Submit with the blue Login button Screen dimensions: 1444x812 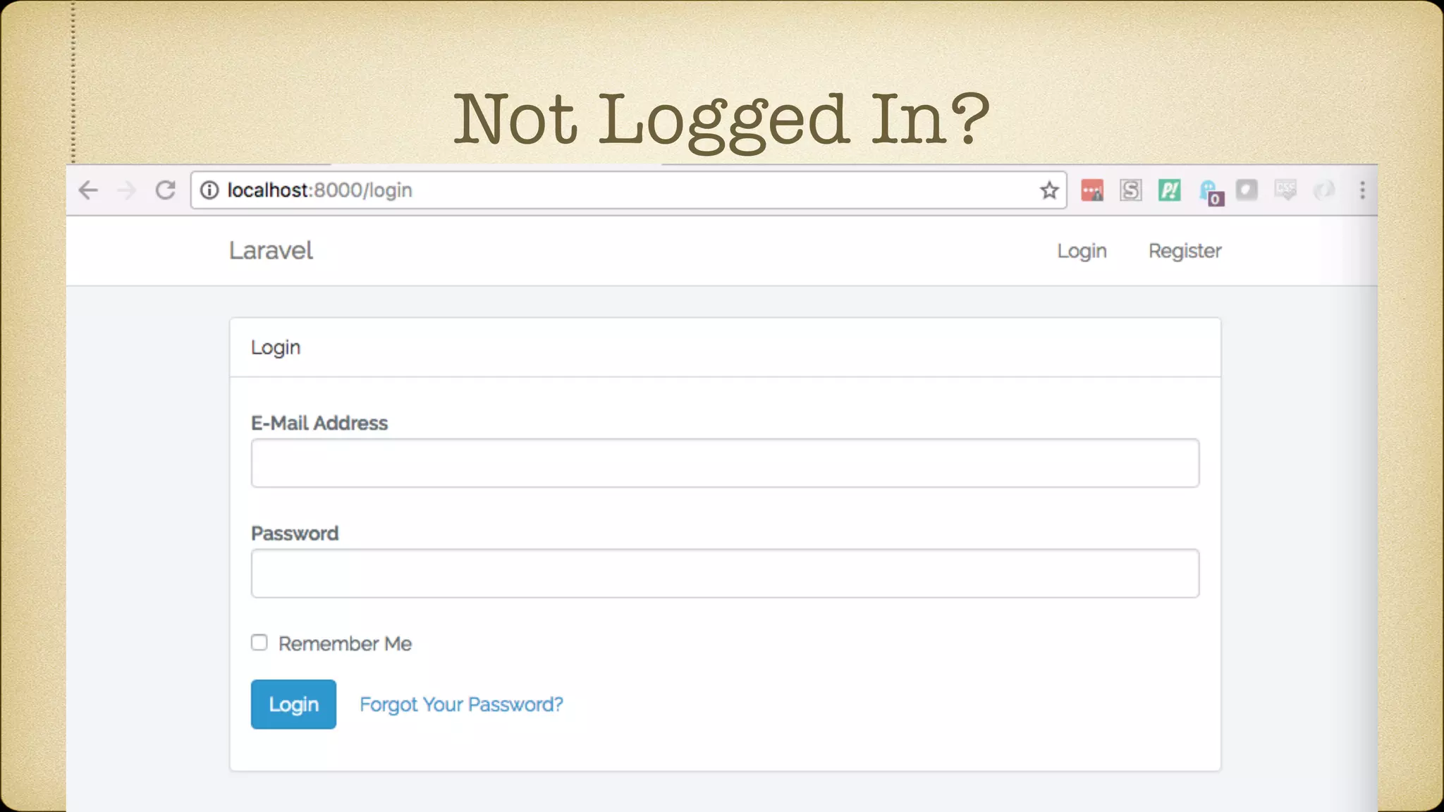pos(293,704)
